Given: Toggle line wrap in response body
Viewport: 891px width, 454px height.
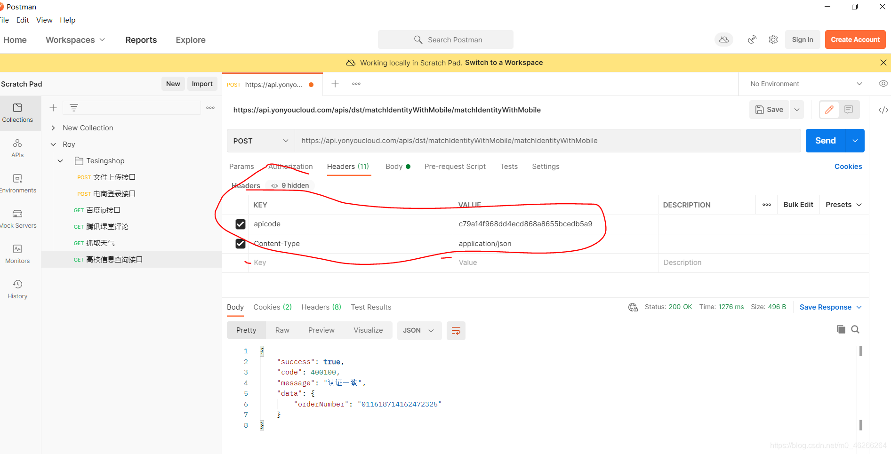Looking at the screenshot, I should [x=456, y=331].
